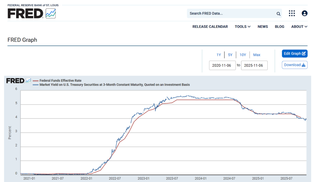
Task: Select the 1Y time range
Action: point(218,55)
